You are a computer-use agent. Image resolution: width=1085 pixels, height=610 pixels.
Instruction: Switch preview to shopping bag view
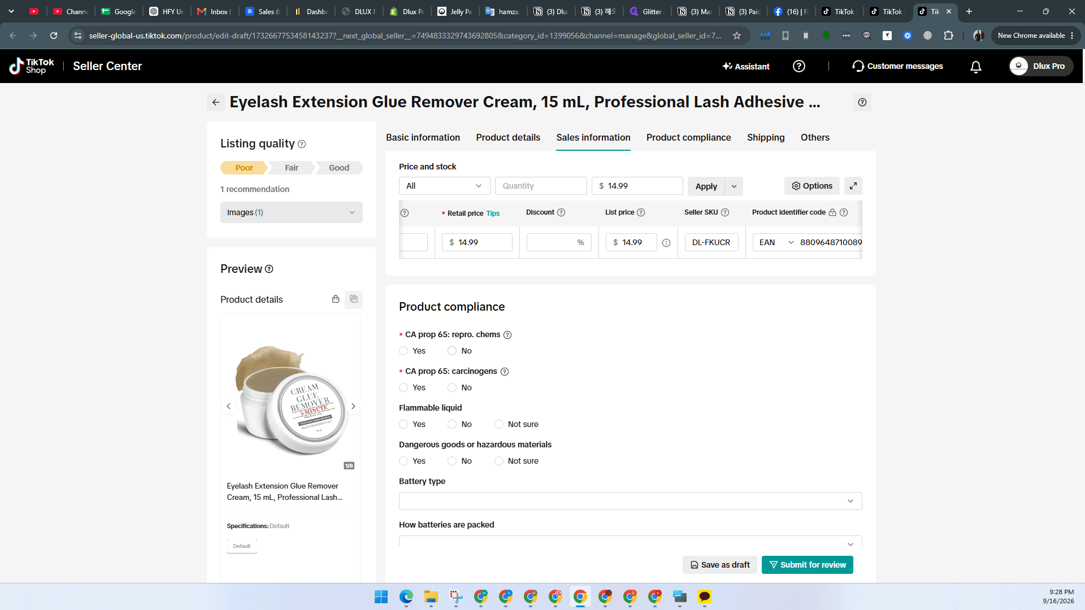tap(336, 299)
